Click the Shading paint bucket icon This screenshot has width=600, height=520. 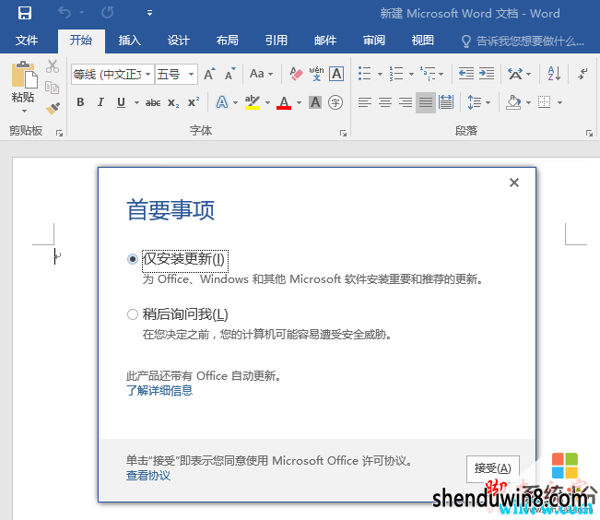513,102
